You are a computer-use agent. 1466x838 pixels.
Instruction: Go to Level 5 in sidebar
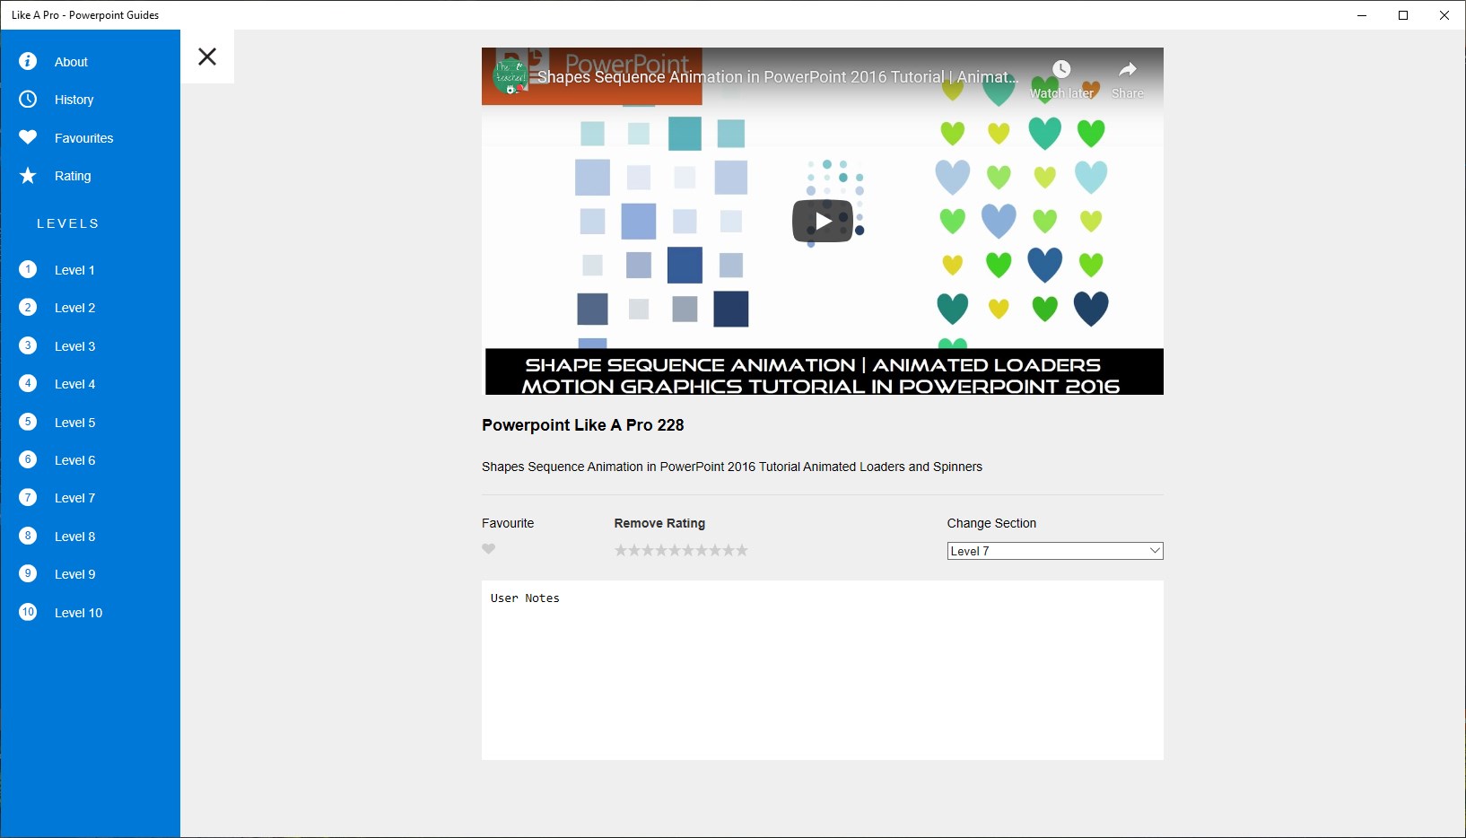tap(90, 423)
